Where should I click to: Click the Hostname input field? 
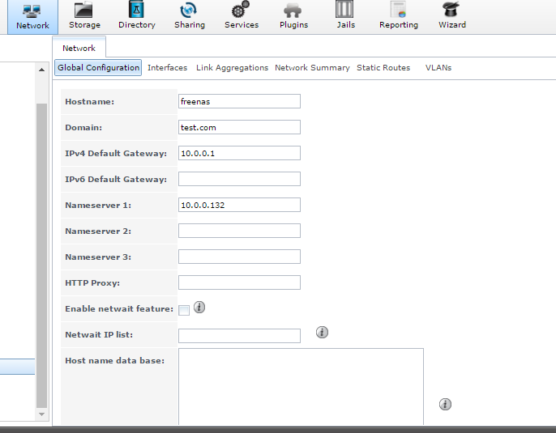239,101
